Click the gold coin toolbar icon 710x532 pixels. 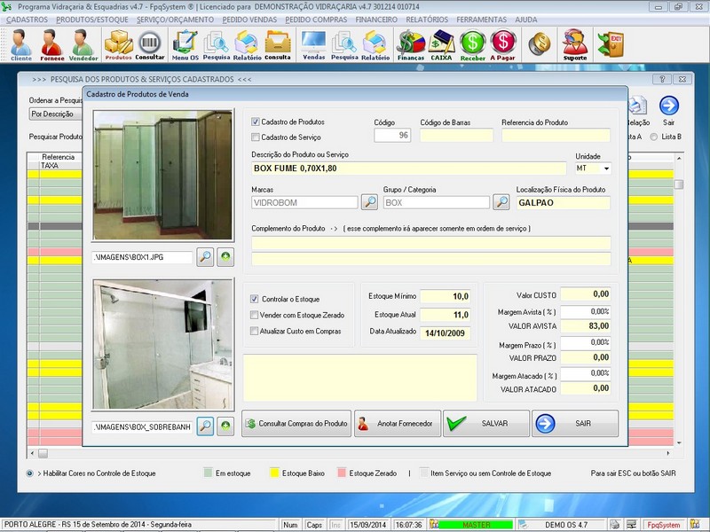540,43
